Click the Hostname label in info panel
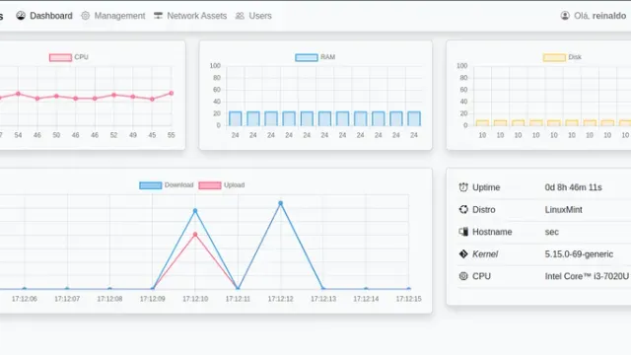Screen dimensions: 631x355 pyautogui.click(x=492, y=232)
